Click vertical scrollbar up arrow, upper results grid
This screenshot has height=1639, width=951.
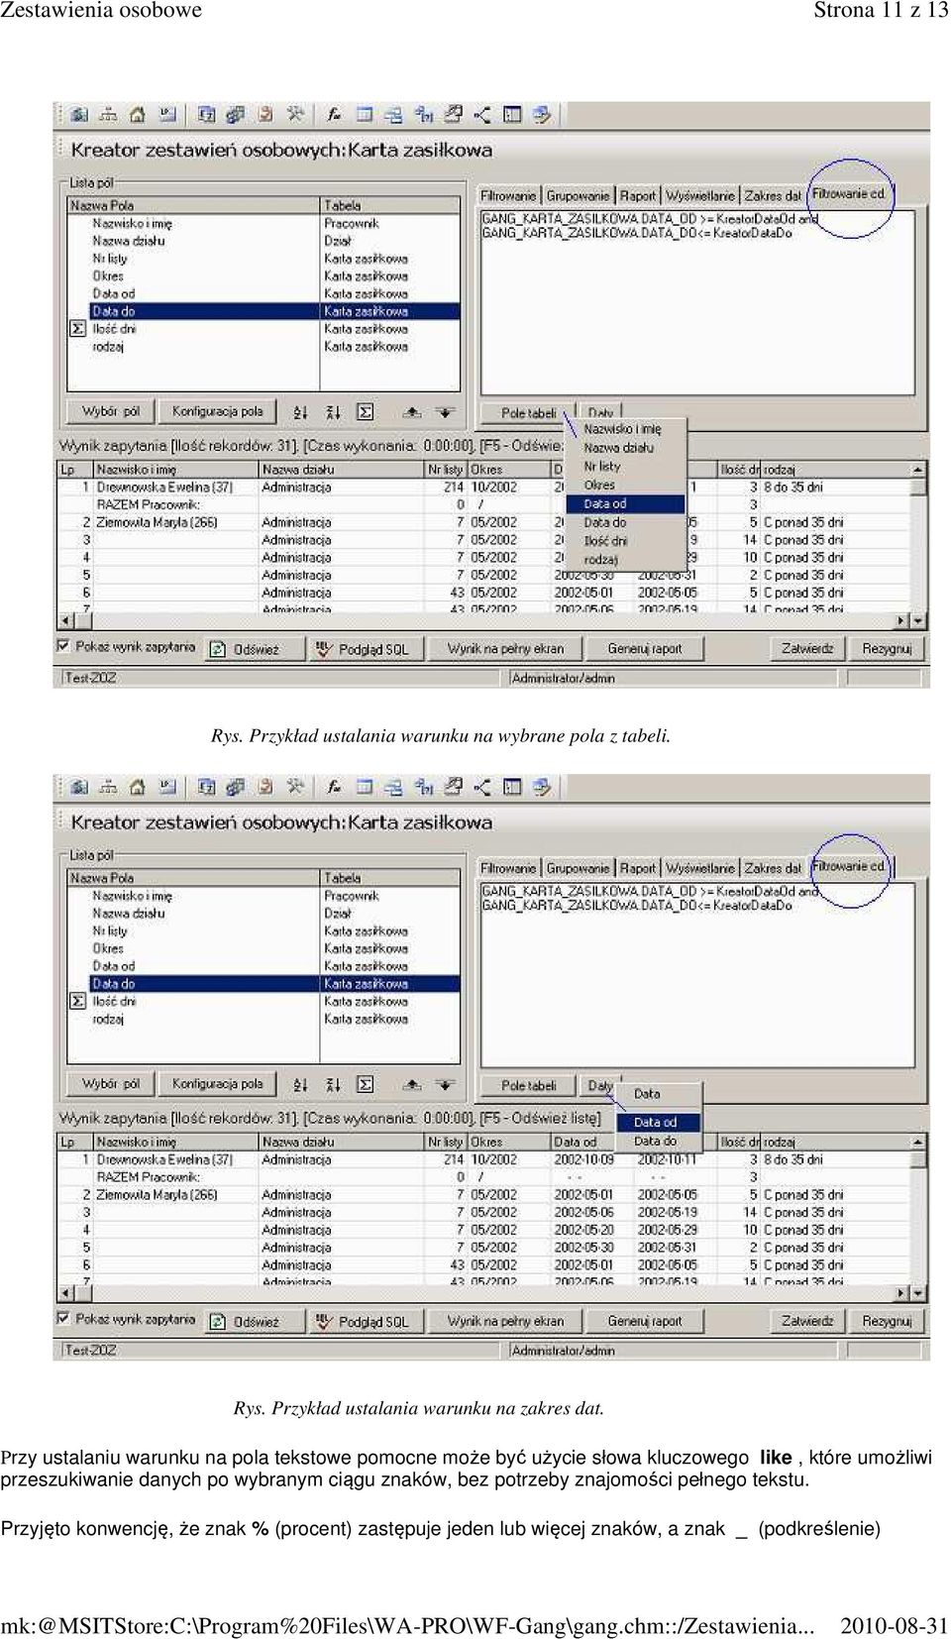tap(919, 469)
